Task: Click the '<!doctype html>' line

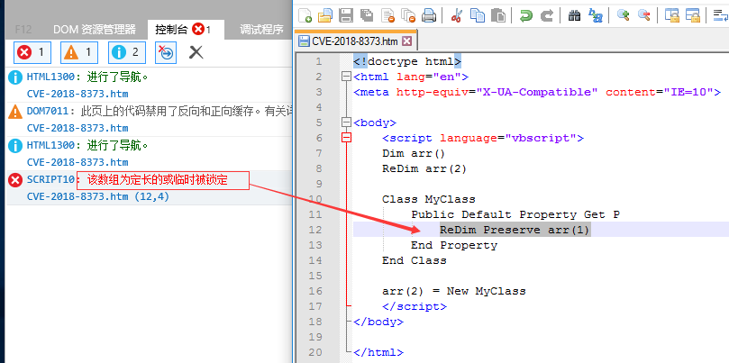Action: point(407,61)
